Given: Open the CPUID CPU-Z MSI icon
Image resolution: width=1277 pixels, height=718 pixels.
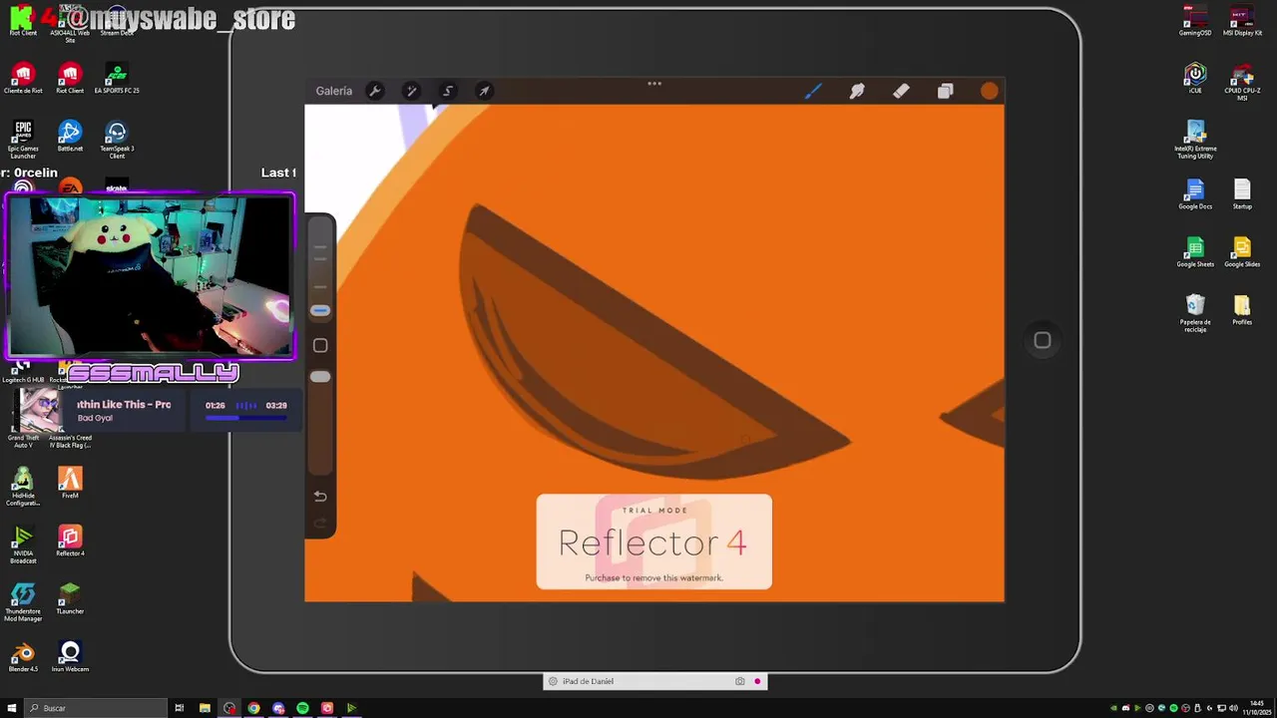Looking at the screenshot, I should point(1242,83).
